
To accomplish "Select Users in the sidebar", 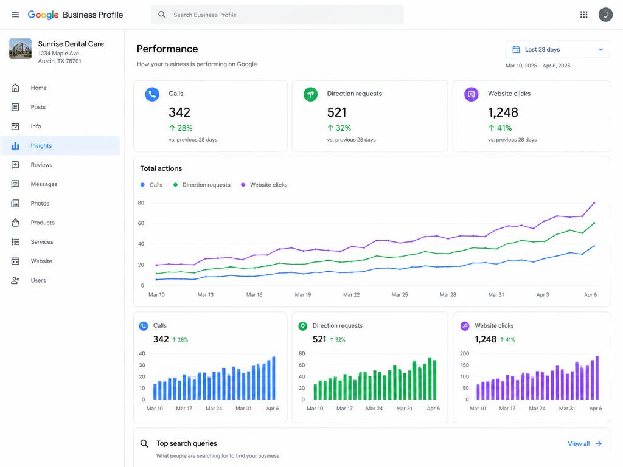I will click(x=60, y=280).
